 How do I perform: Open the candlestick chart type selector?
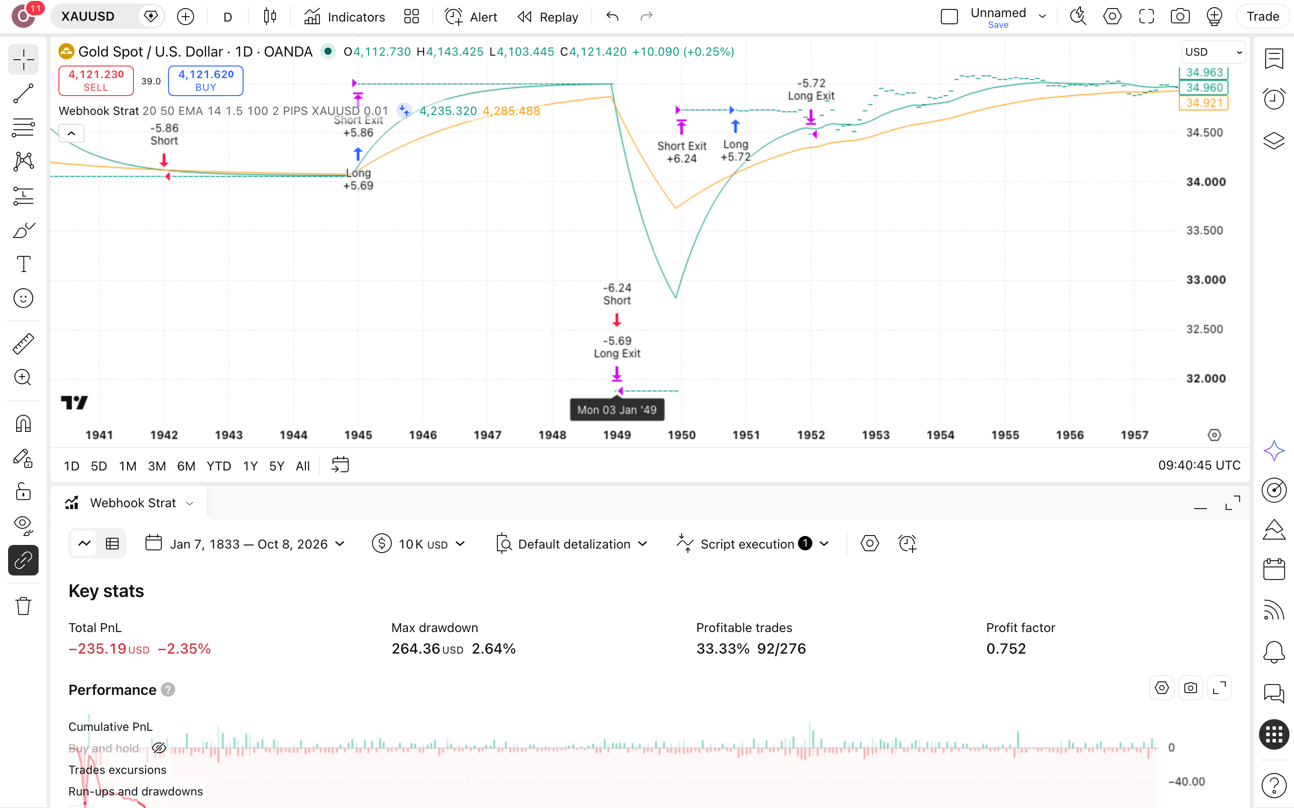point(270,17)
